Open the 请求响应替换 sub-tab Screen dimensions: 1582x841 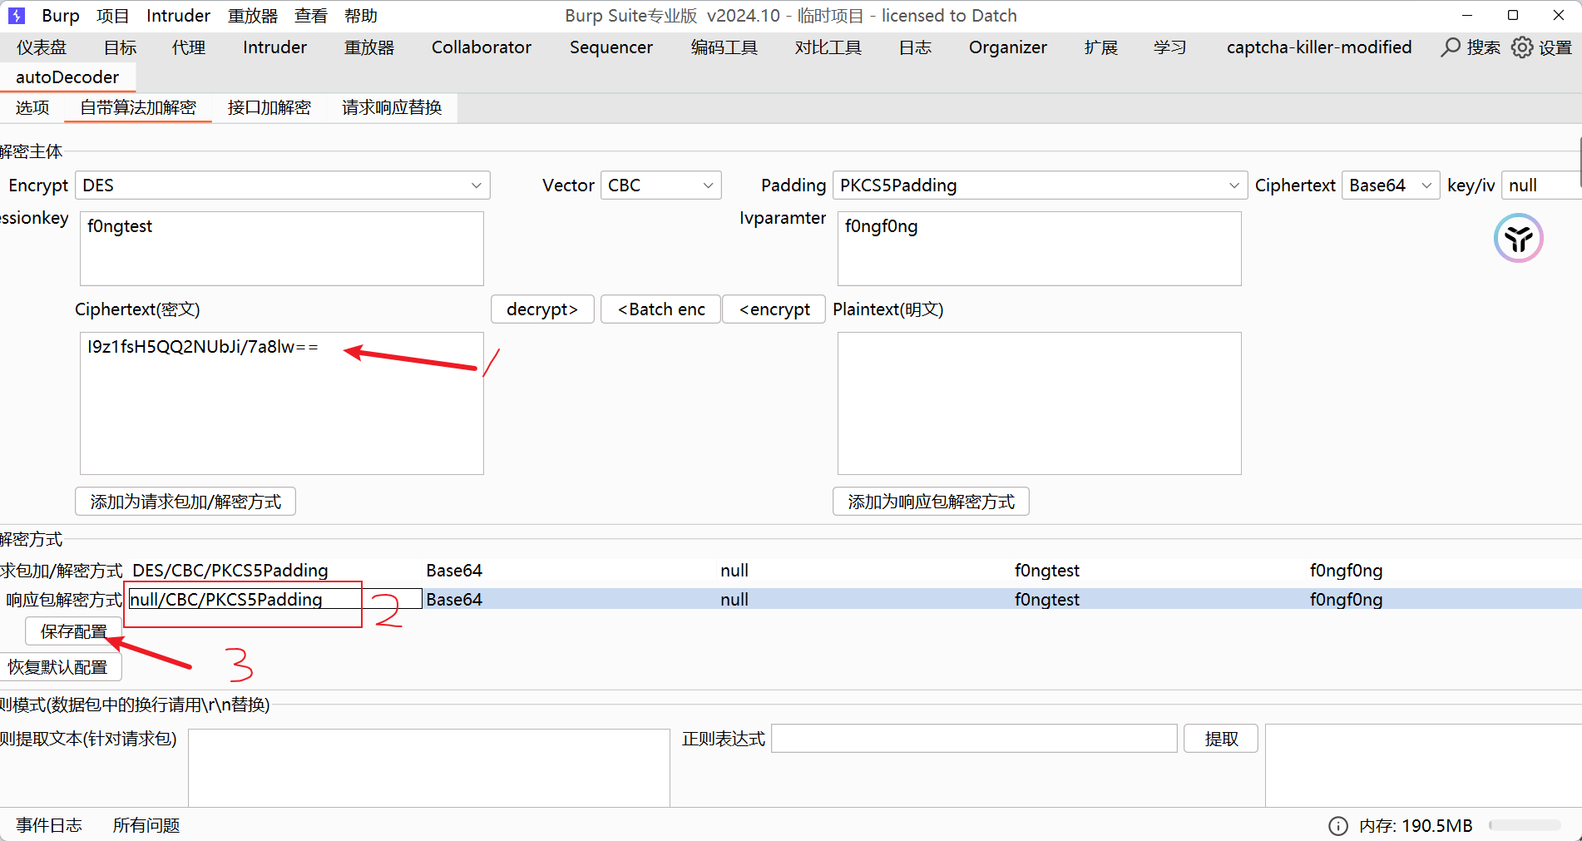click(x=392, y=107)
